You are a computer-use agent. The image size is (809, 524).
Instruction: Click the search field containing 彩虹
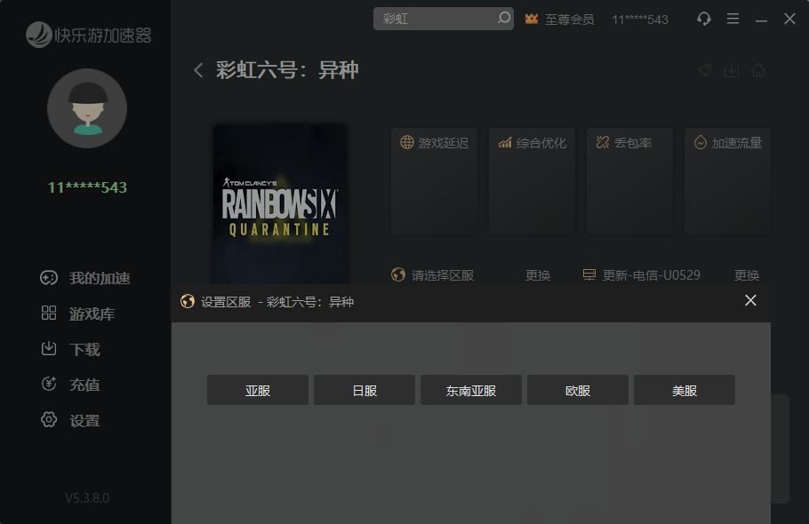pyautogui.click(x=444, y=19)
